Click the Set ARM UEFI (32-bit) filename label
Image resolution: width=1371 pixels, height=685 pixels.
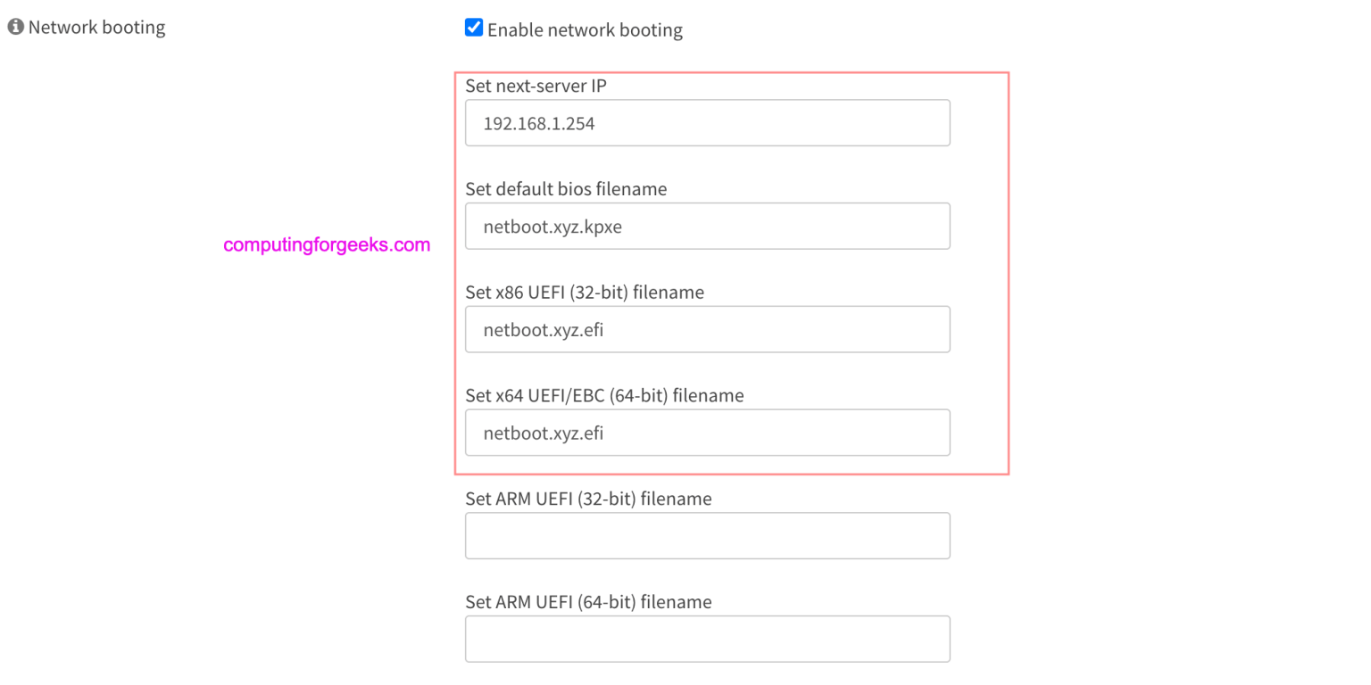coord(587,498)
